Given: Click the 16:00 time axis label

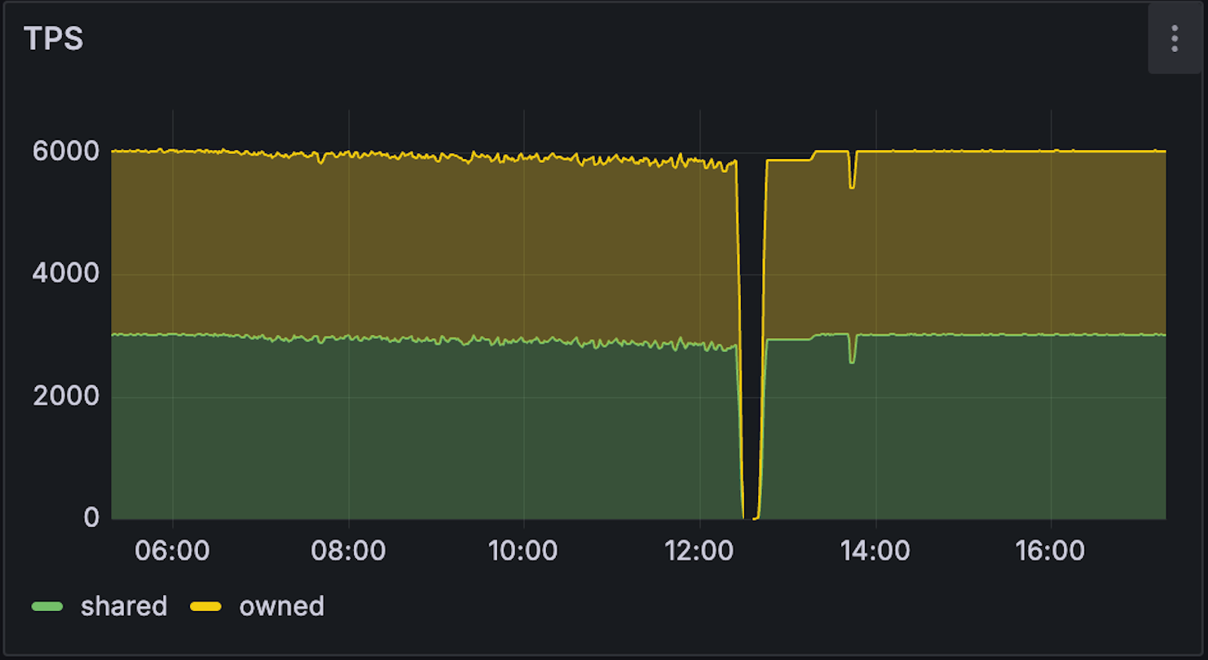Looking at the screenshot, I should point(1051,551).
